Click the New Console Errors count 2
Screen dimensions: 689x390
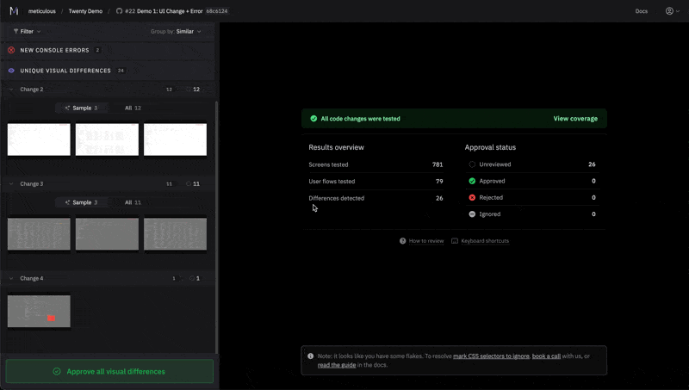97,50
